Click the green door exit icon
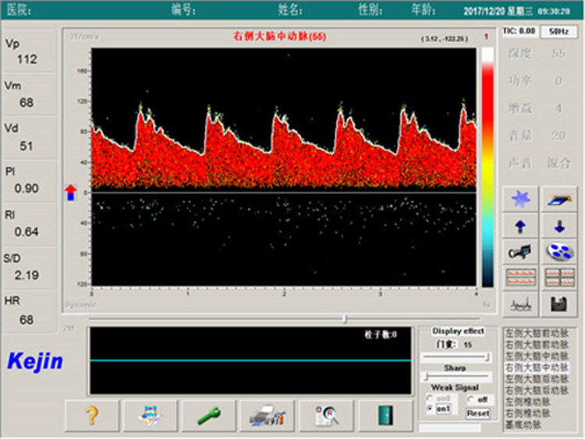Viewport: 585px width, 439px height. click(x=384, y=416)
